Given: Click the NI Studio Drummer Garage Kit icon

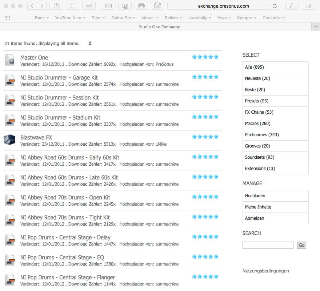Looking at the screenshot, I should [10, 80].
